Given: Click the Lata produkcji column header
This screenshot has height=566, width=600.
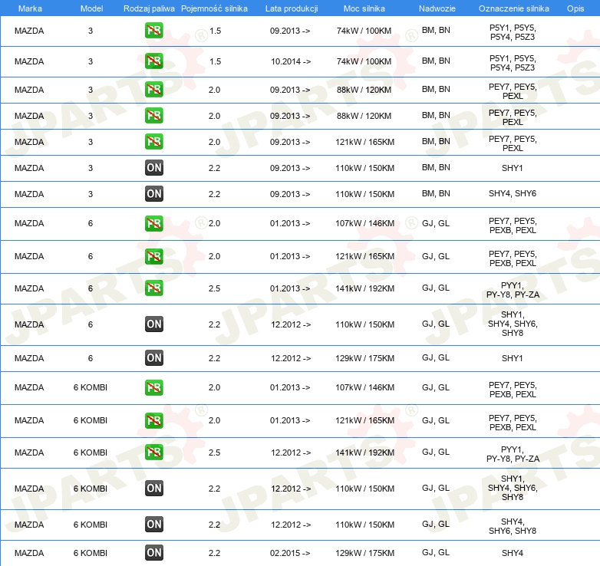Looking at the screenshot, I should 292,8.
